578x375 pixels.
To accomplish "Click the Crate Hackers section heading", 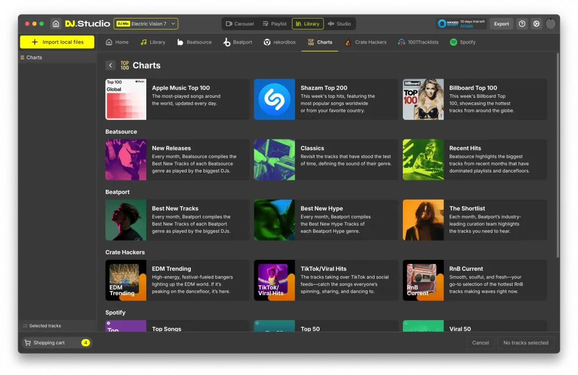I will 125,252.
